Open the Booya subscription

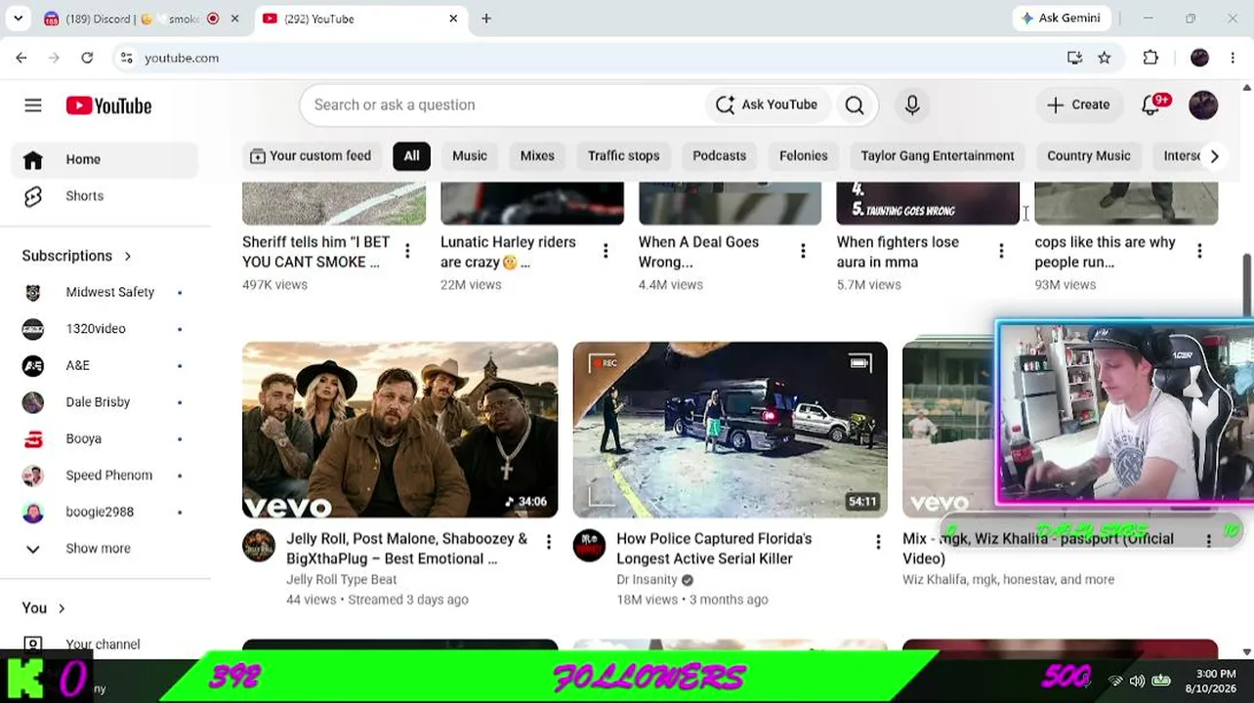tap(104, 439)
